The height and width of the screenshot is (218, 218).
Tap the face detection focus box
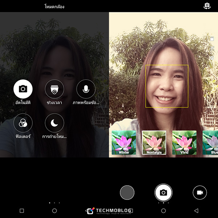(167, 86)
